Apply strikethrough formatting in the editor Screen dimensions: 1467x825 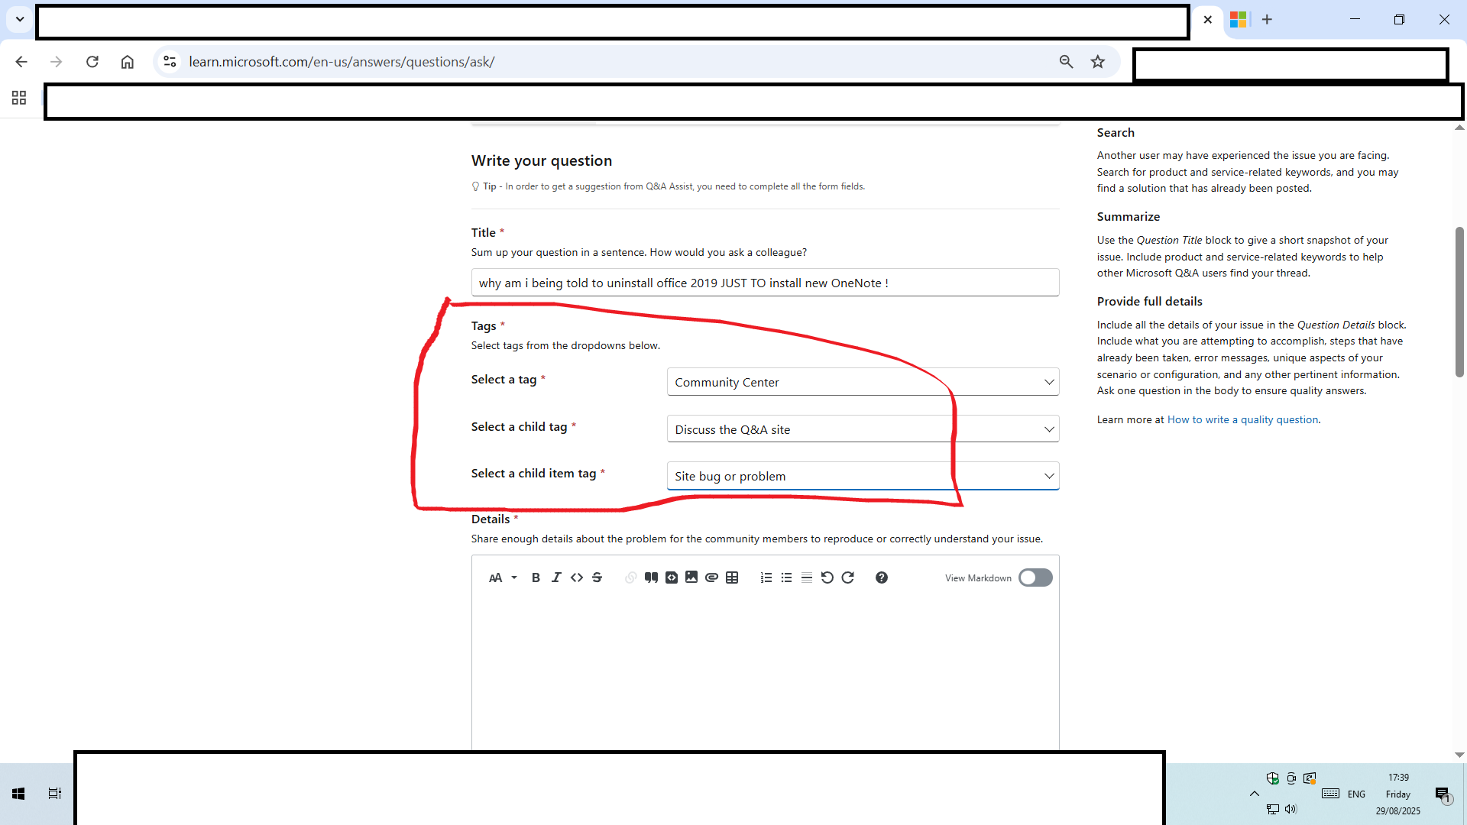pos(597,577)
